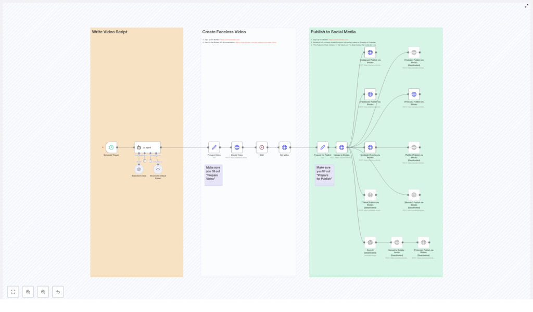Open the Get Video node
This screenshot has width=533, height=312.
pos(285,147)
